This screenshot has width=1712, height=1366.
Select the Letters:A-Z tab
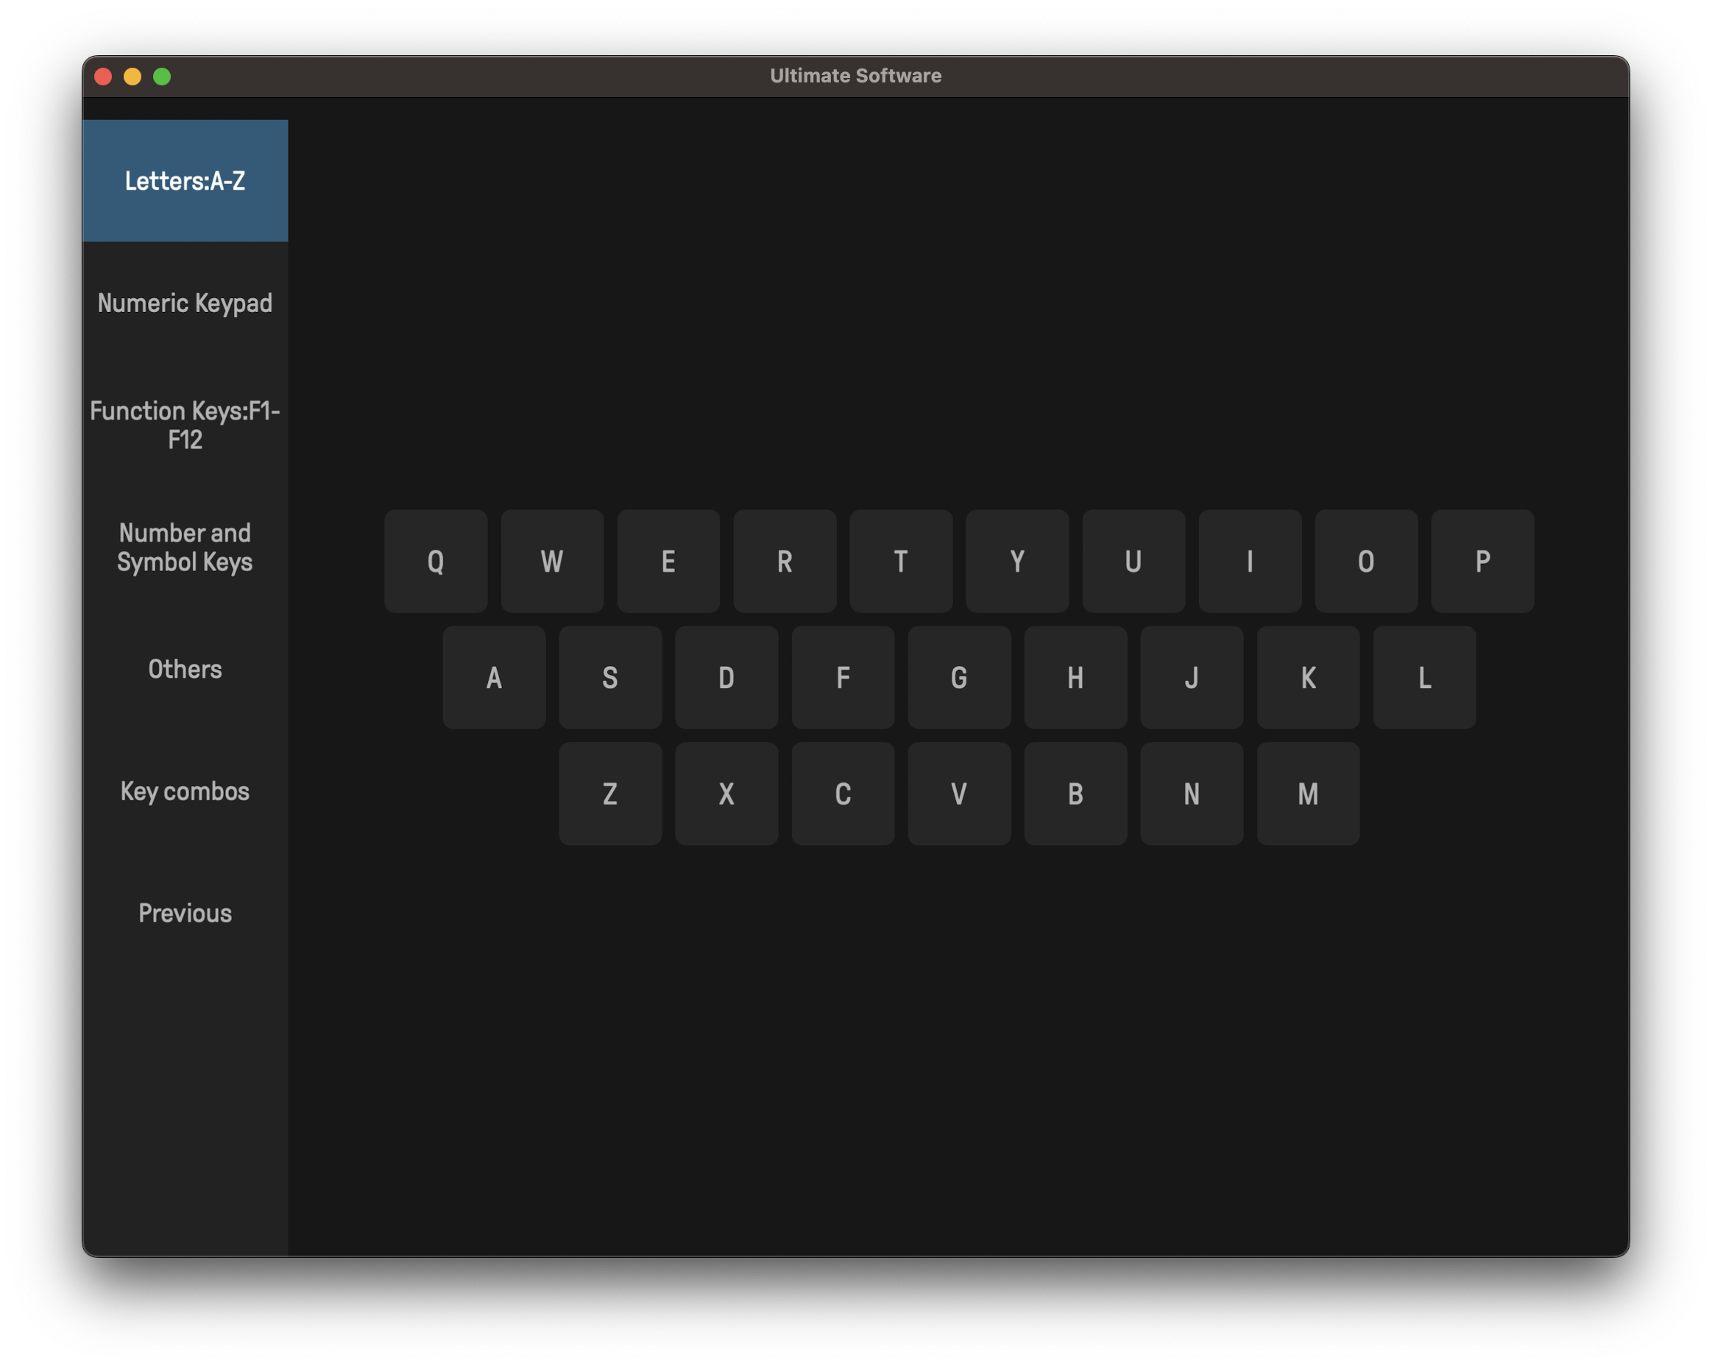(185, 181)
